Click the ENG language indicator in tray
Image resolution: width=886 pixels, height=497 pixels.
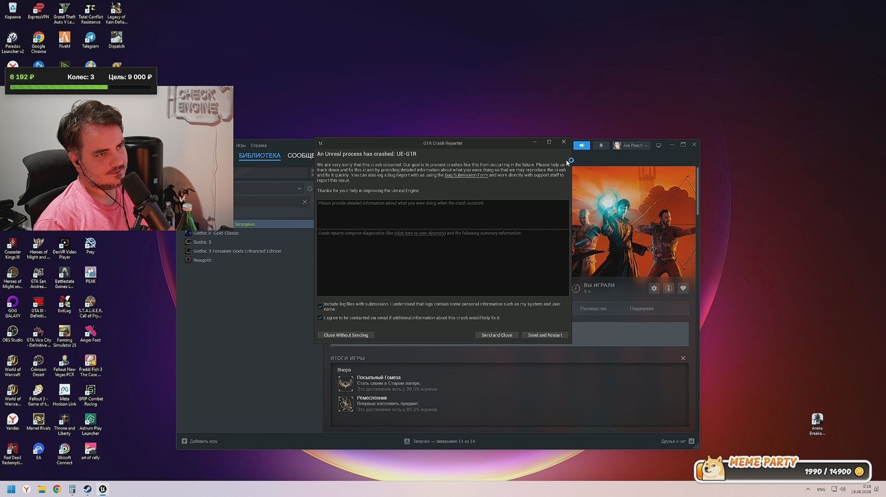click(x=821, y=489)
